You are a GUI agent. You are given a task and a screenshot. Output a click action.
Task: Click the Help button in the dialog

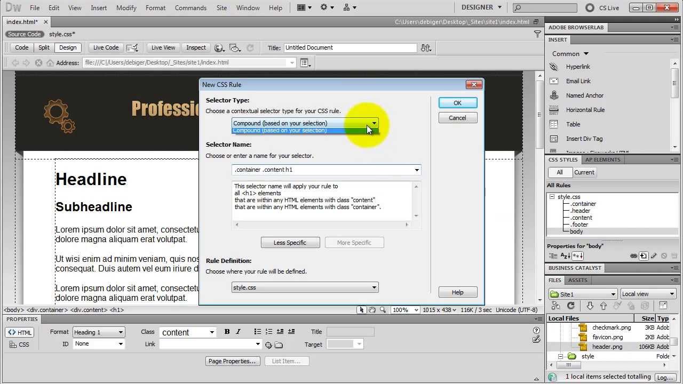click(x=457, y=292)
